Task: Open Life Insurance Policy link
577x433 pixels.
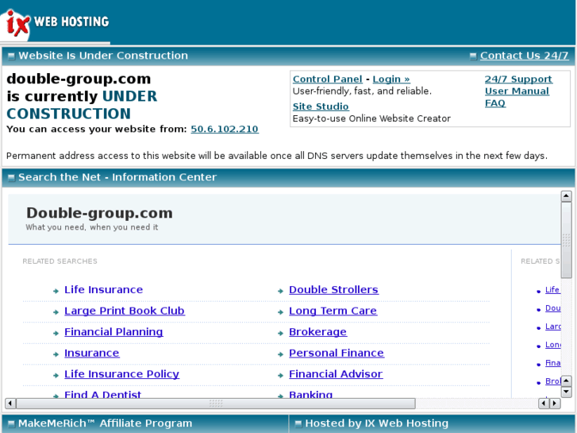Action: point(121,373)
